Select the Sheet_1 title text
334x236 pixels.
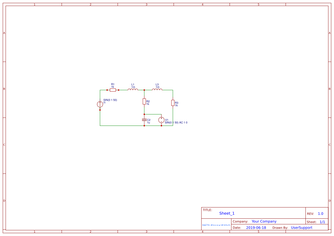pyautogui.click(x=227, y=213)
